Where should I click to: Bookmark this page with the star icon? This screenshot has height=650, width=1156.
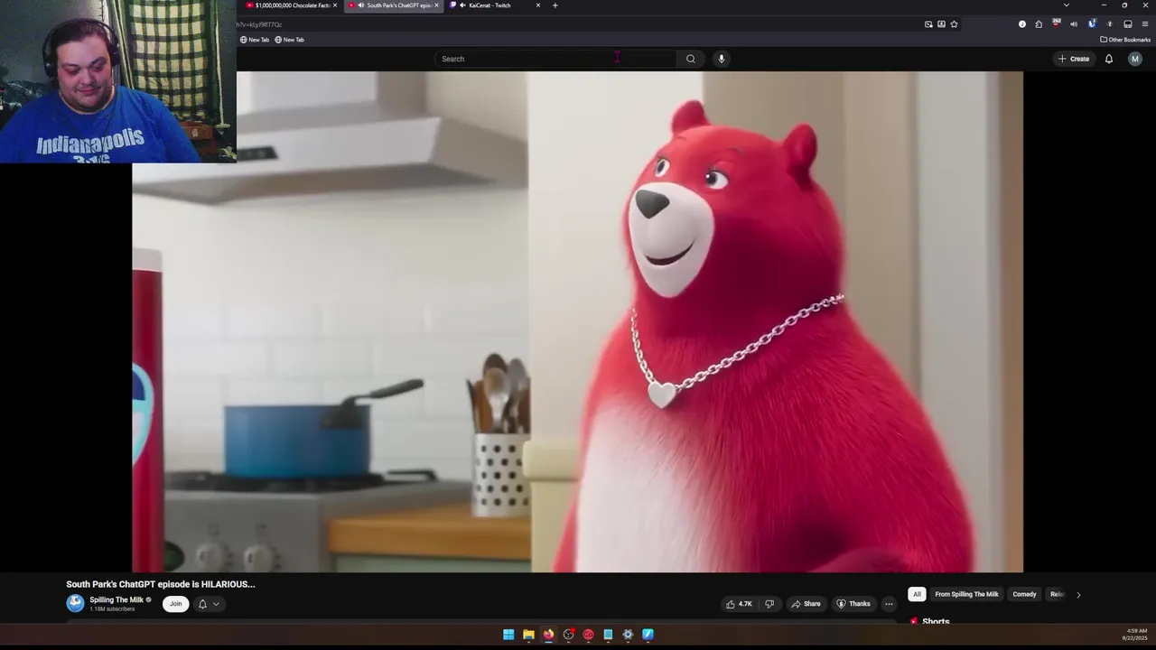954,24
